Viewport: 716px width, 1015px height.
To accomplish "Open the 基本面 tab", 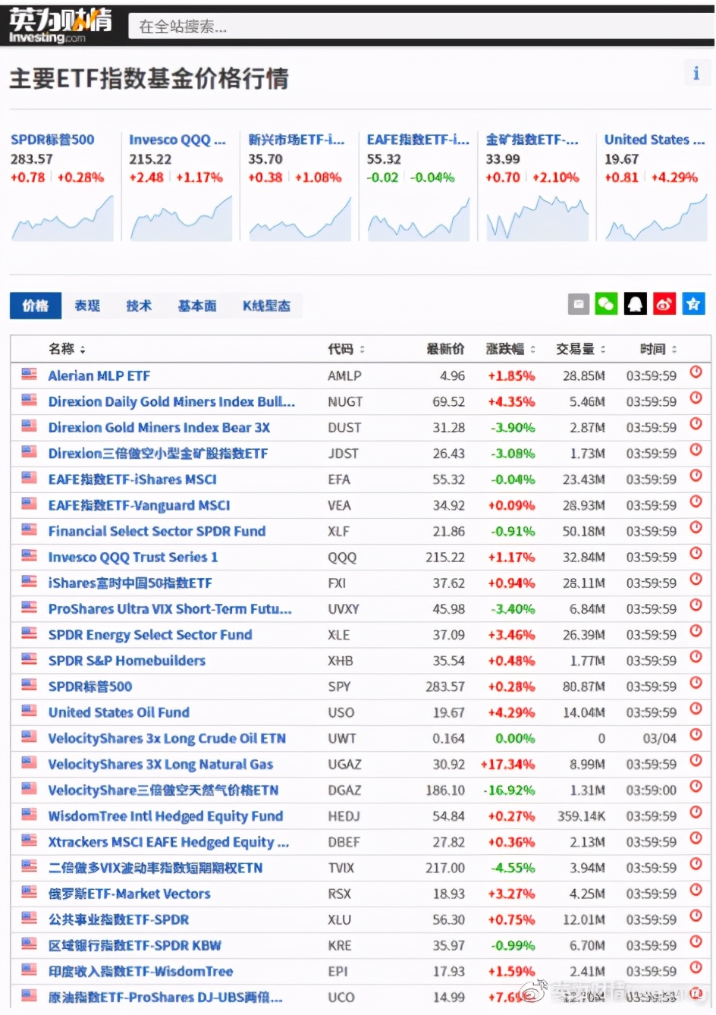I will pos(197,305).
